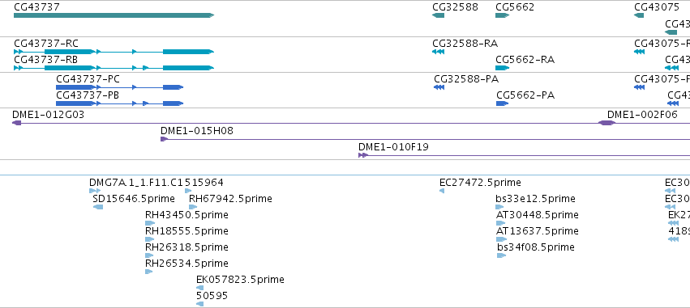
Task: Click the DME1-012G03 clone end marker
Action: click(17, 123)
